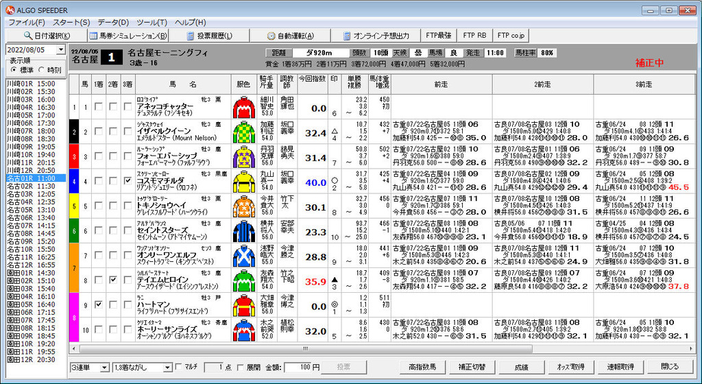Click jockey silks icon for ホーリーサンライズ
The image size is (702, 384).
click(244, 331)
